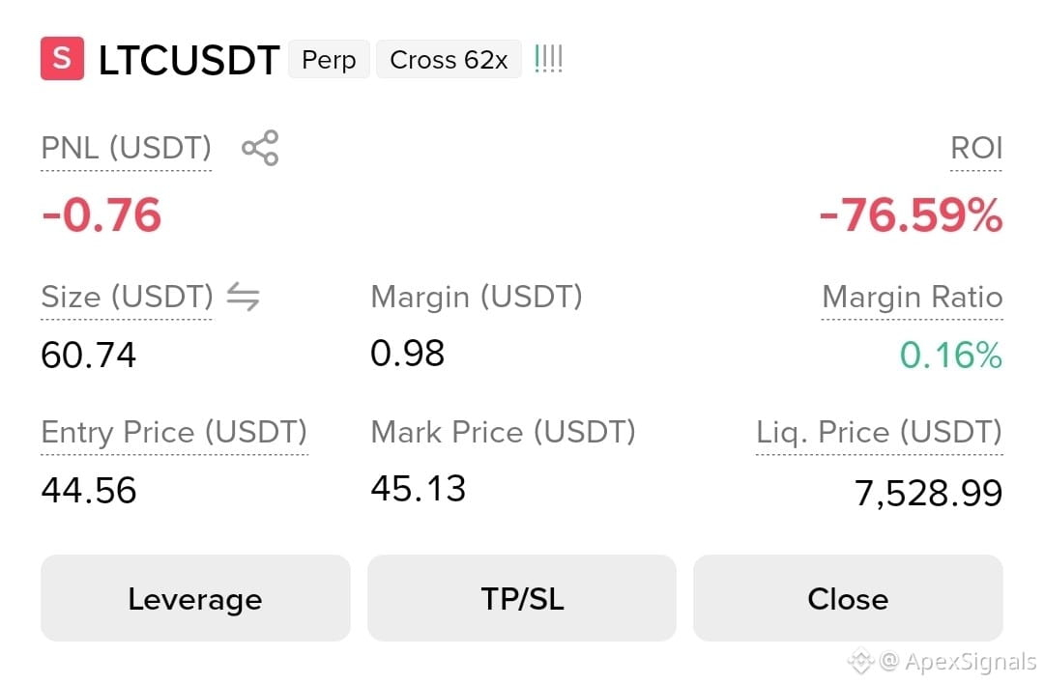
Task: Open the Cross 62x margin mode tag
Action: click(449, 60)
